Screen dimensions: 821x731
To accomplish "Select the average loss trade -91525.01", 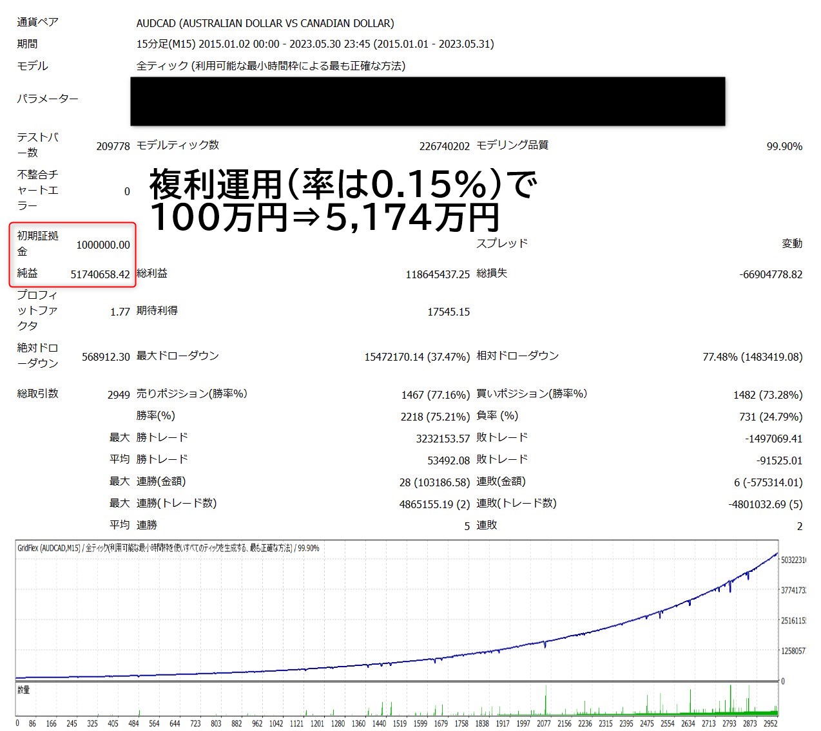I will click(x=780, y=460).
